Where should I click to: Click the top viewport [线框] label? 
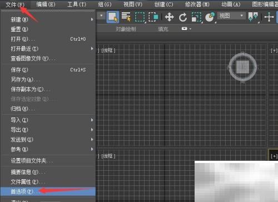coord(108,50)
